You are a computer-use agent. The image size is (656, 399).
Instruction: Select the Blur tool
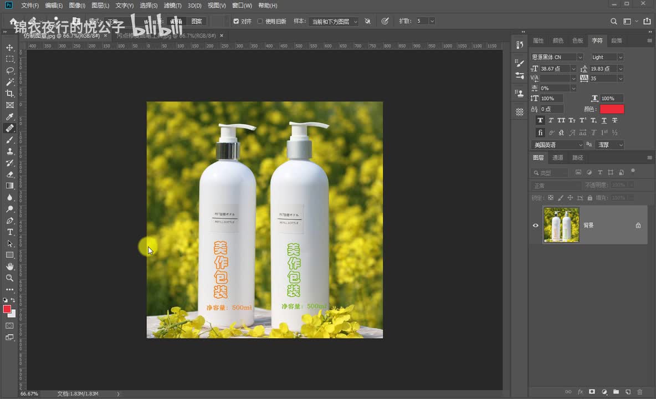[9, 197]
